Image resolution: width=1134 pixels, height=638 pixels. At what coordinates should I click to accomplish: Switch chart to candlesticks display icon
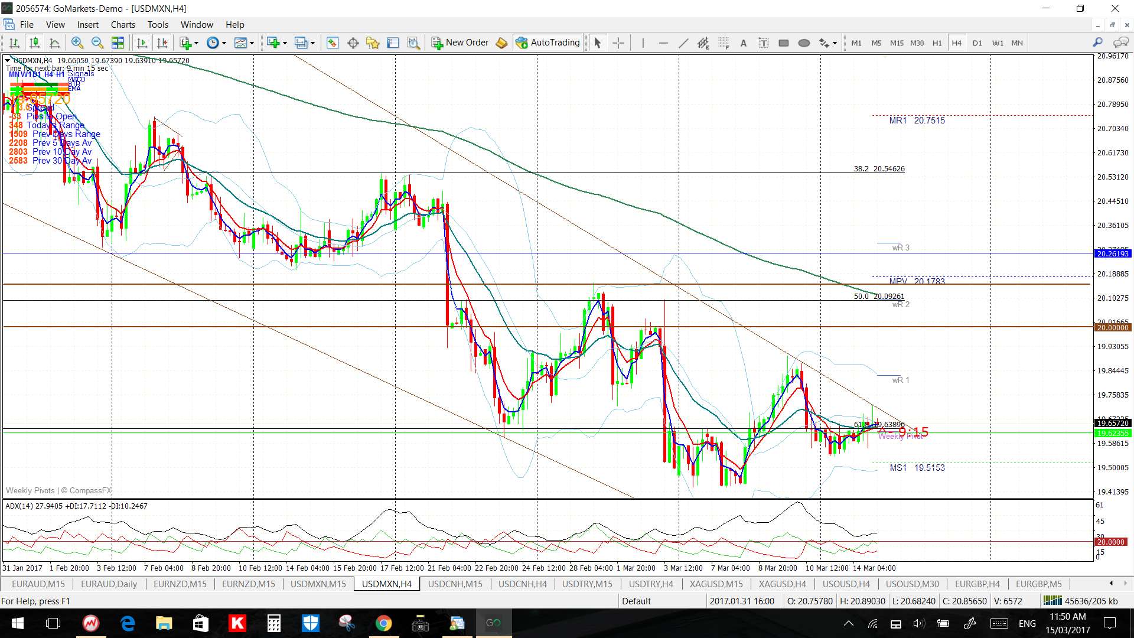pyautogui.click(x=34, y=43)
